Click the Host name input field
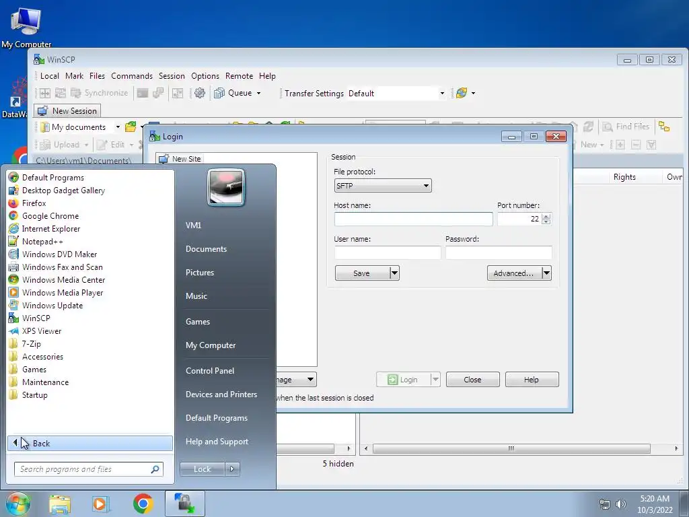 pyautogui.click(x=414, y=219)
